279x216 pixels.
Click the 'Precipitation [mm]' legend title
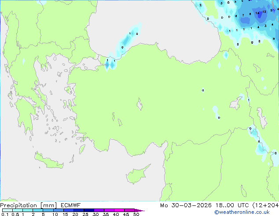click(29, 205)
